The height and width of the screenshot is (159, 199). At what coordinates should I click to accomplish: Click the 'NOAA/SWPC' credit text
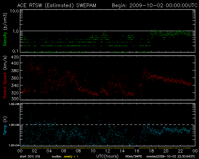click(x=134, y=157)
